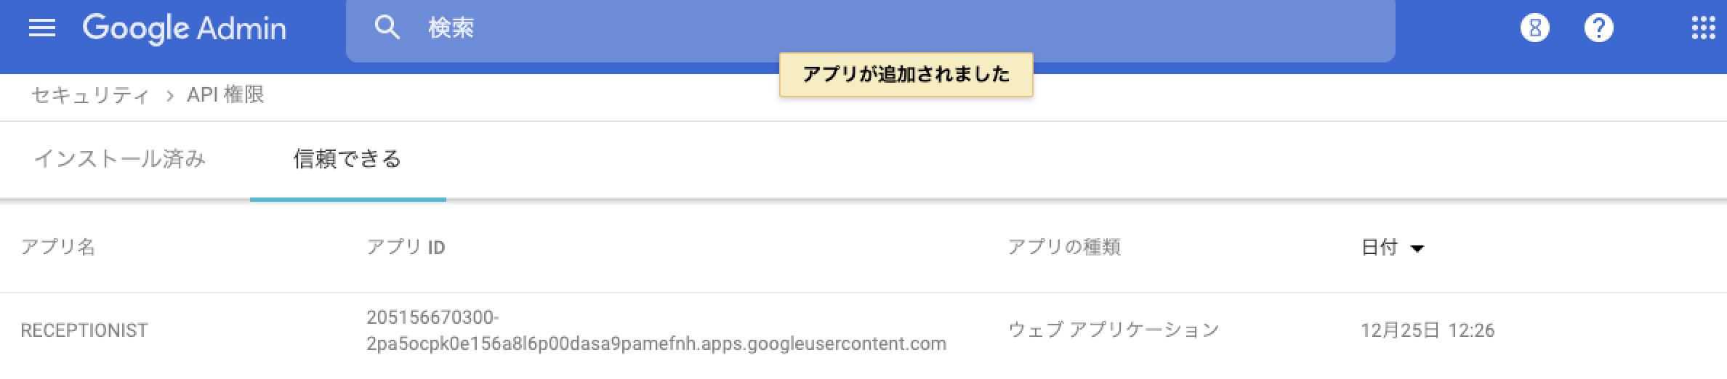
Task: Open the hourglass tasks icon
Action: tap(1534, 28)
